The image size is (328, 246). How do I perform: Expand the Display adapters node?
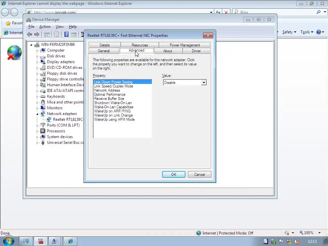(x=37, y=62)
